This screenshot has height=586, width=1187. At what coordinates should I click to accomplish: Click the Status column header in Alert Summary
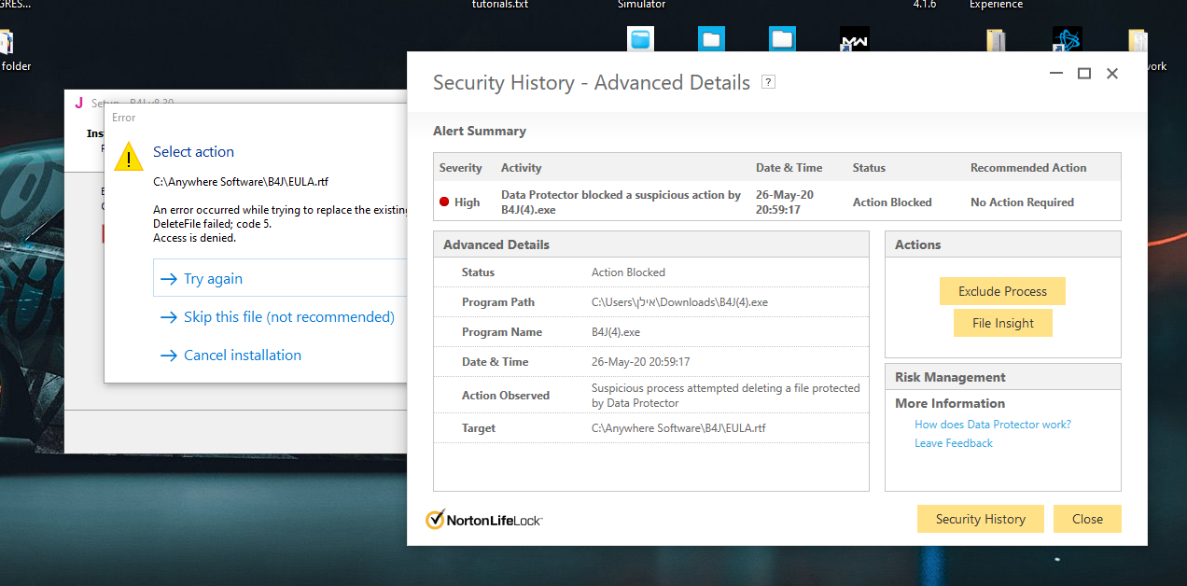tap(869, 168)
